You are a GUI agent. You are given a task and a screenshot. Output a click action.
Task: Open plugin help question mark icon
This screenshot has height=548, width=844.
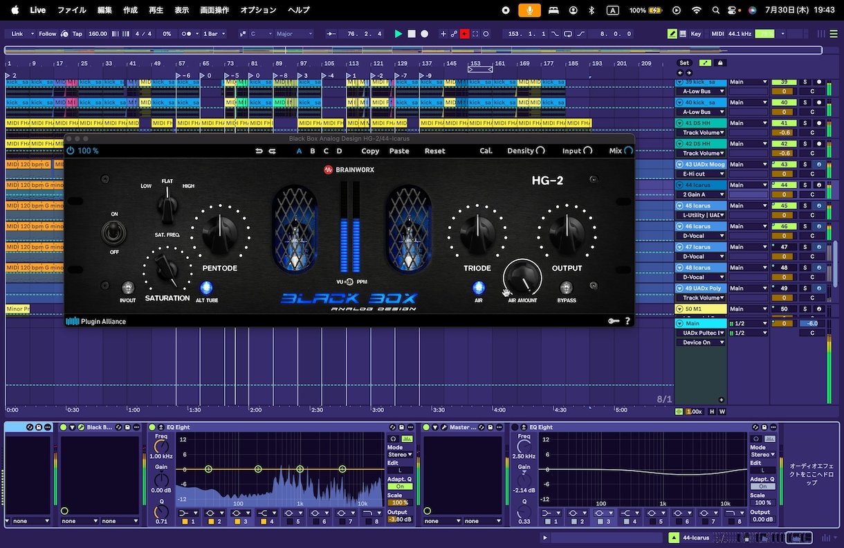pos(627,321)
